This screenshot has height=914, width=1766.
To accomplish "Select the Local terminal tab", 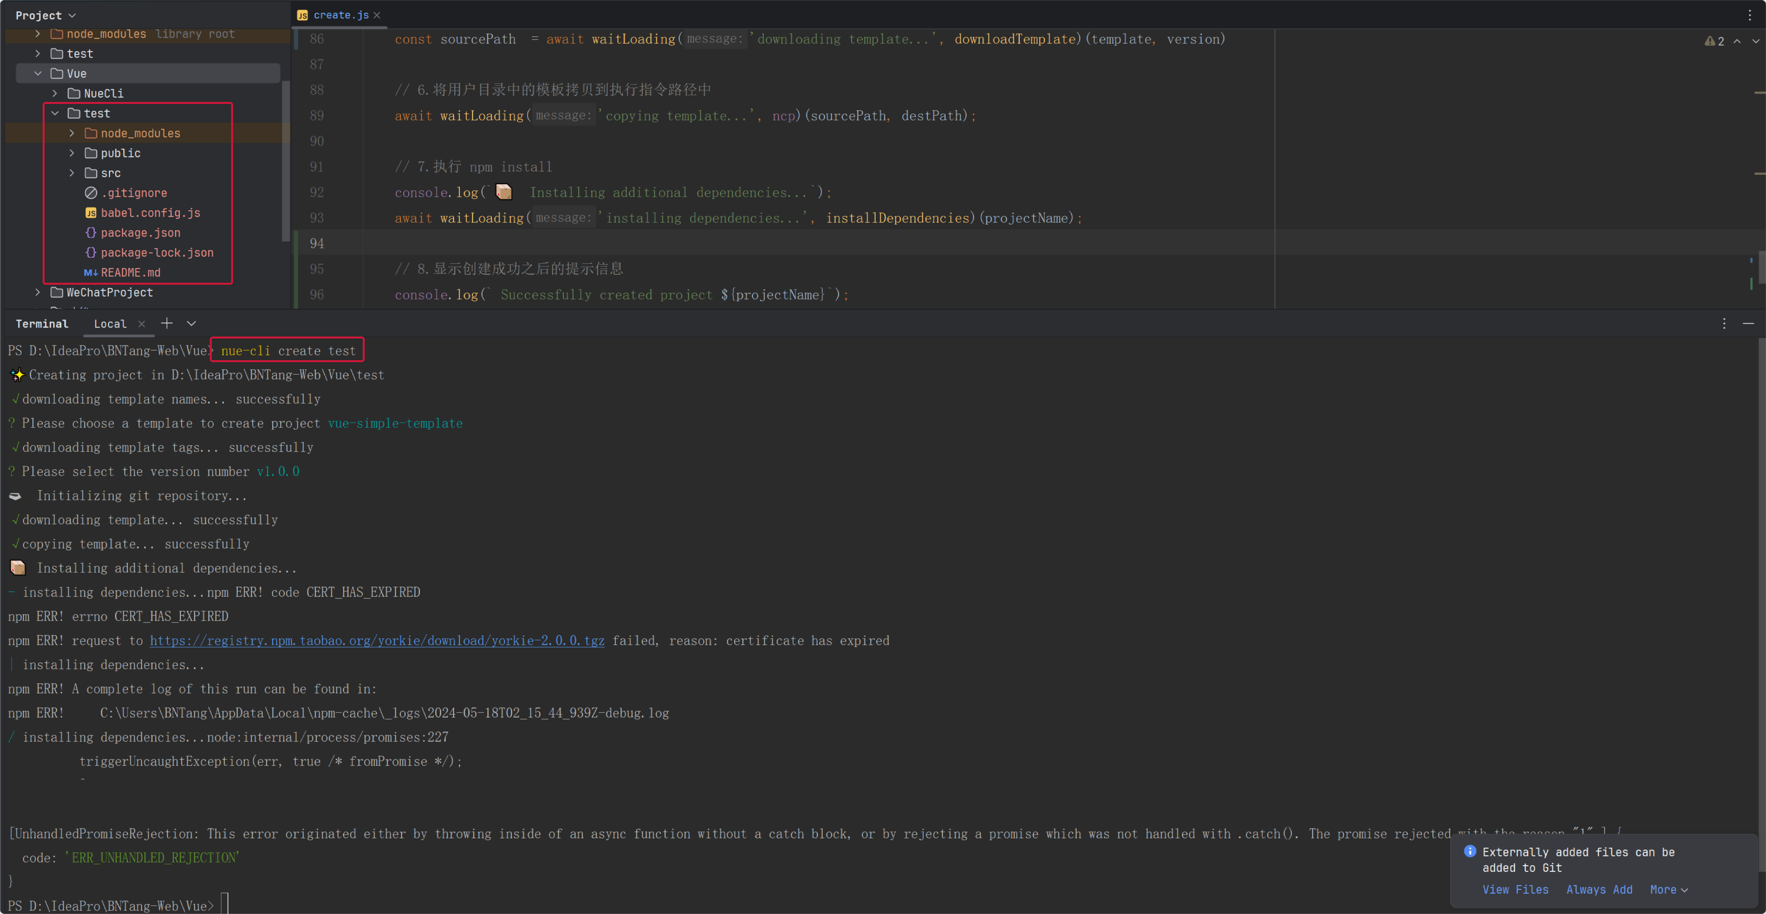I will (110, 324).
